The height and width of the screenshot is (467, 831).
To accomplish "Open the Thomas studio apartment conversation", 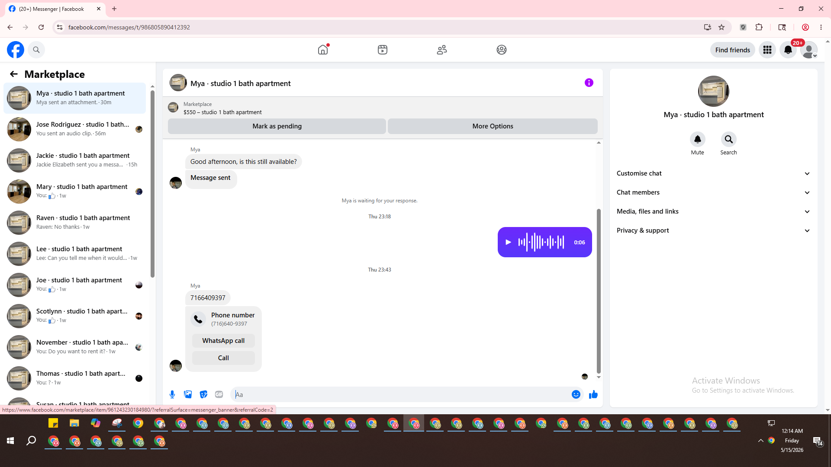I will [75, 378].
